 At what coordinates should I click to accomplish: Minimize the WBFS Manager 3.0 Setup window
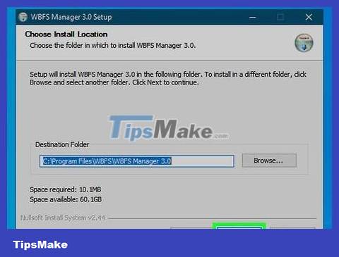(253, 17)
